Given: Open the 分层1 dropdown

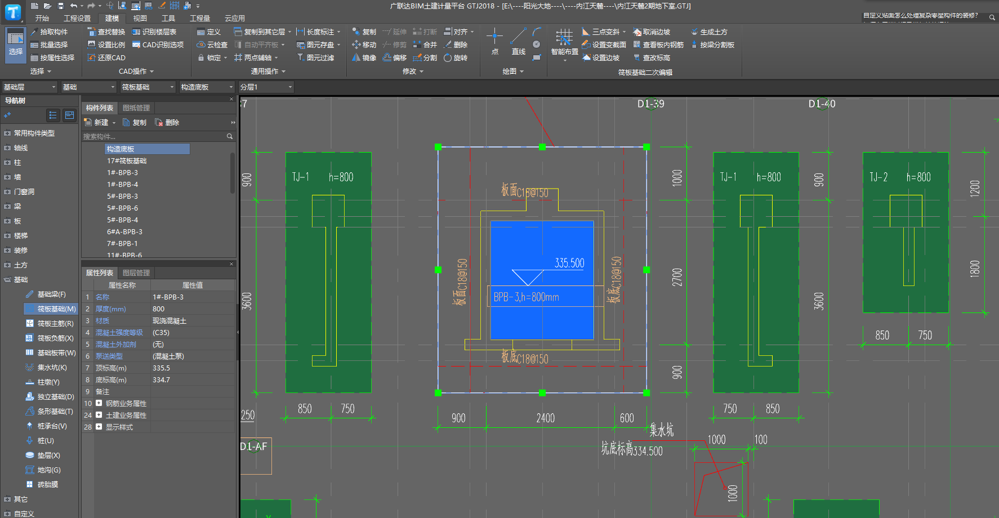Looking at the screenshot, I should (x=266, y=87).
